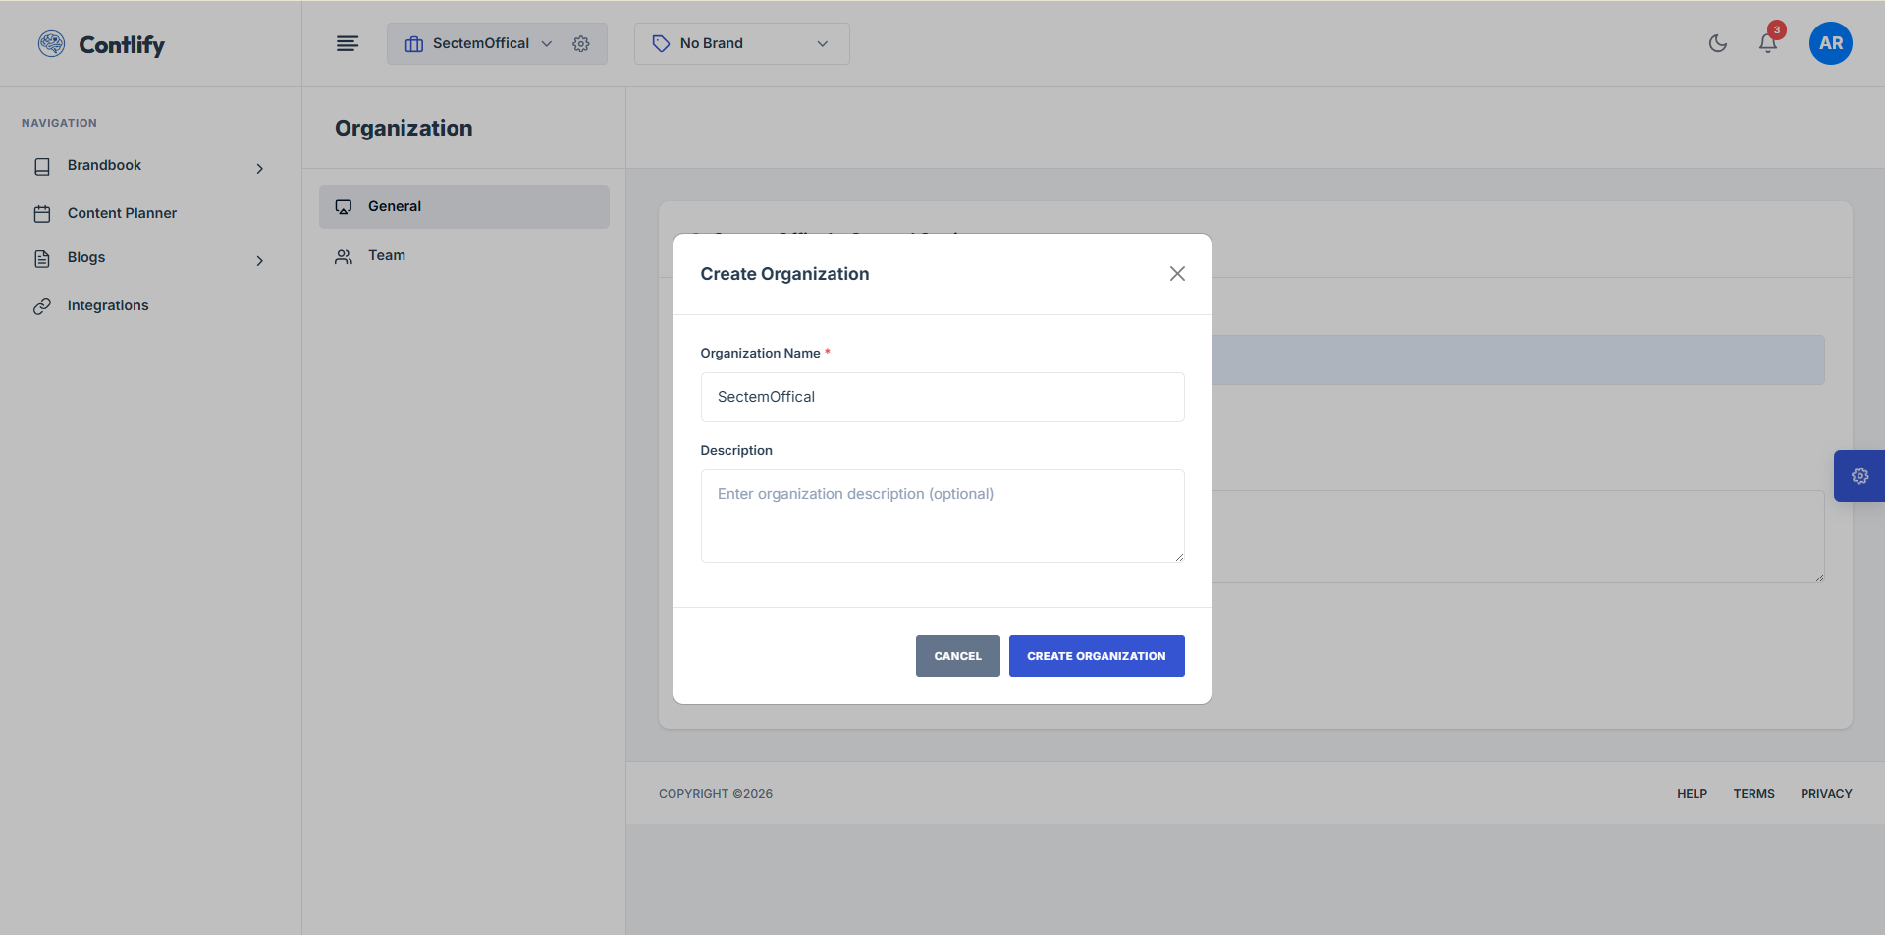Open floating settings gear on right edge
Viewport: 1885px width, 935px height.
click(1859, 476)
